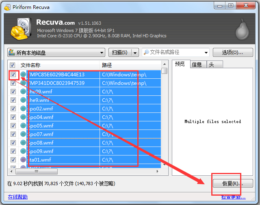Open the 所有本地磁盘 drive dropdown
The width and height of the screenshot is (260, 205).
tap(56, 52)
